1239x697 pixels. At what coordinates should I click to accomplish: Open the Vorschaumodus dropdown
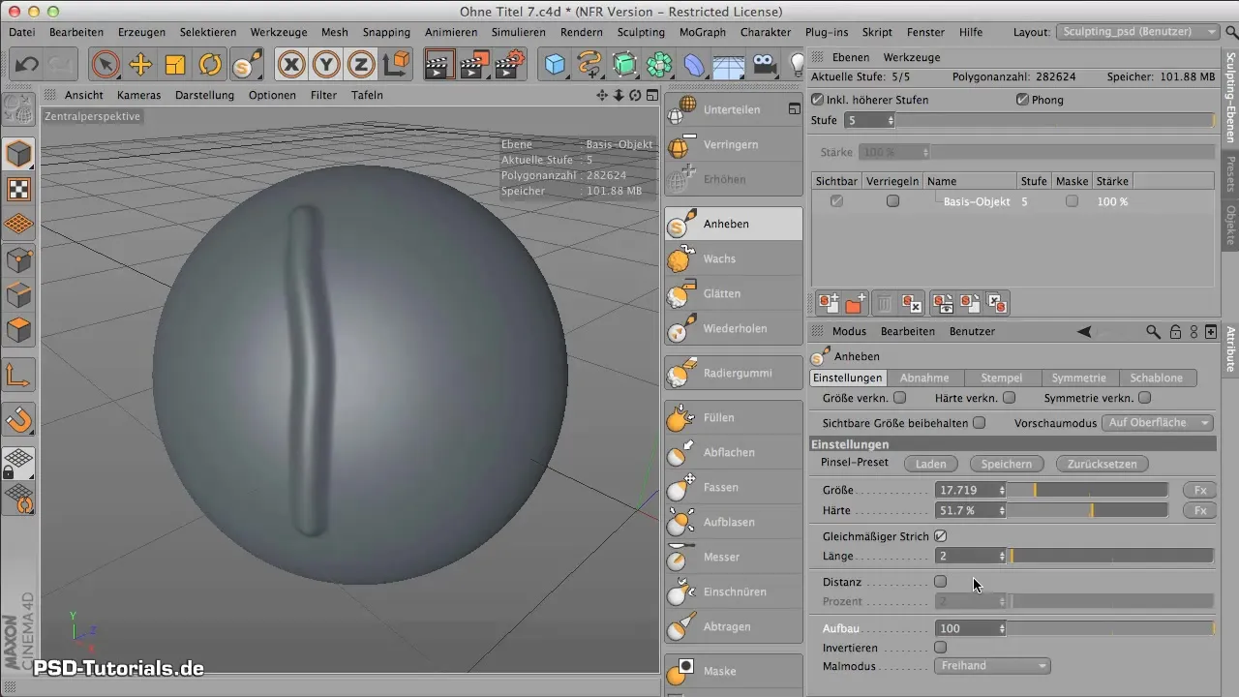(x=1159, y=423)
